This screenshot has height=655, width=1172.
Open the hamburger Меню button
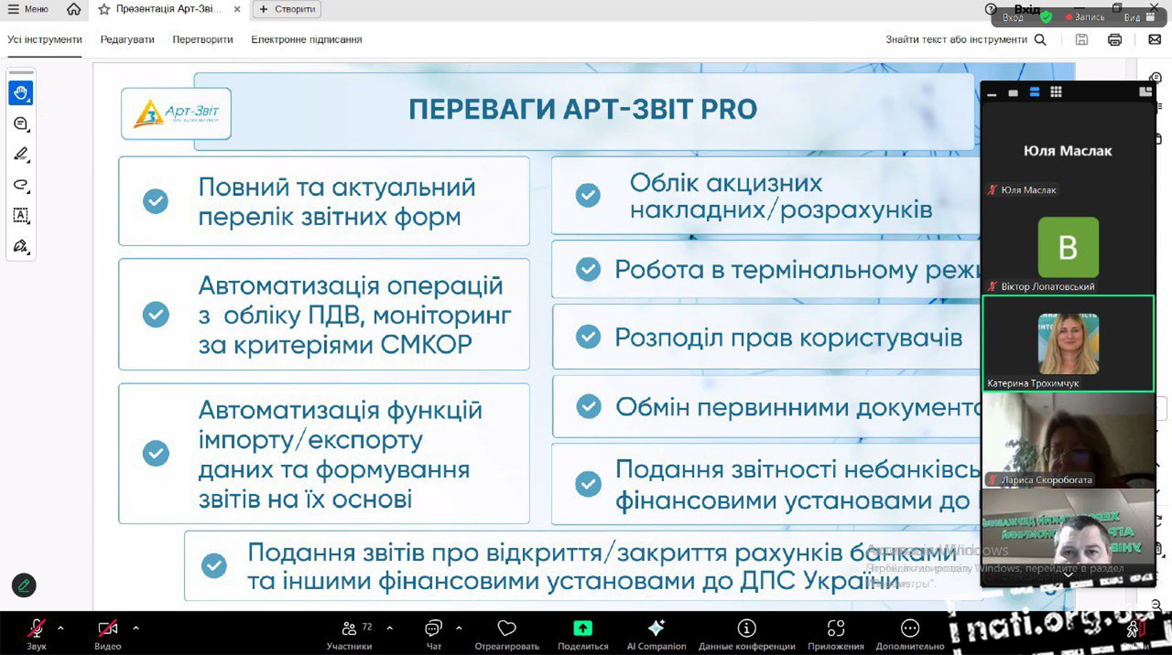[28, 9]
